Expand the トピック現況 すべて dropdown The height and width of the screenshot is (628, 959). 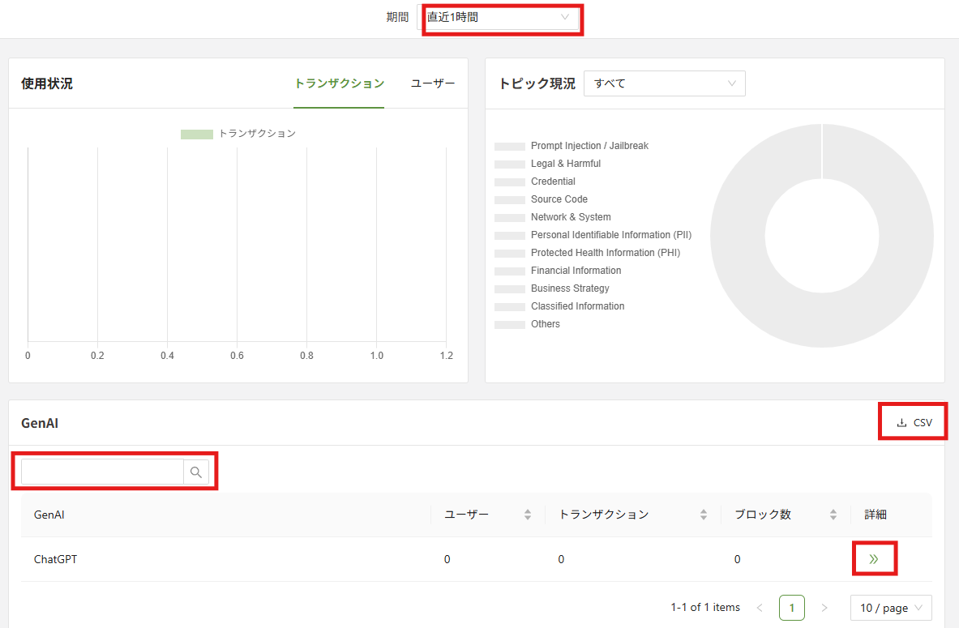tap(664, 83)
